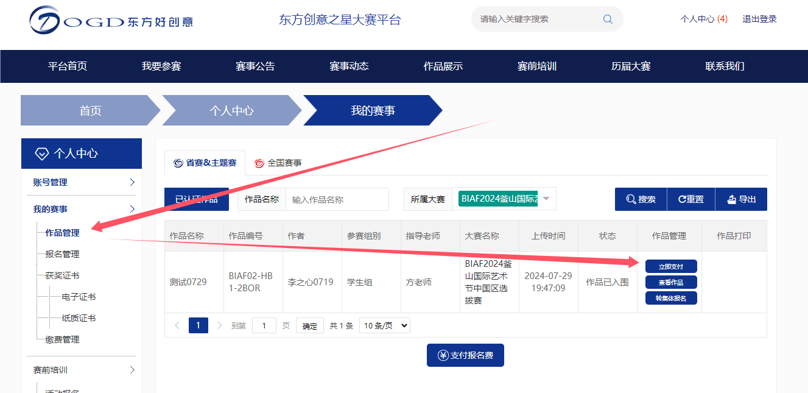The width and height of the screenshot is (808, 393).
Task: Switch to the 全国赛事 tab
Action: (278, 163)
